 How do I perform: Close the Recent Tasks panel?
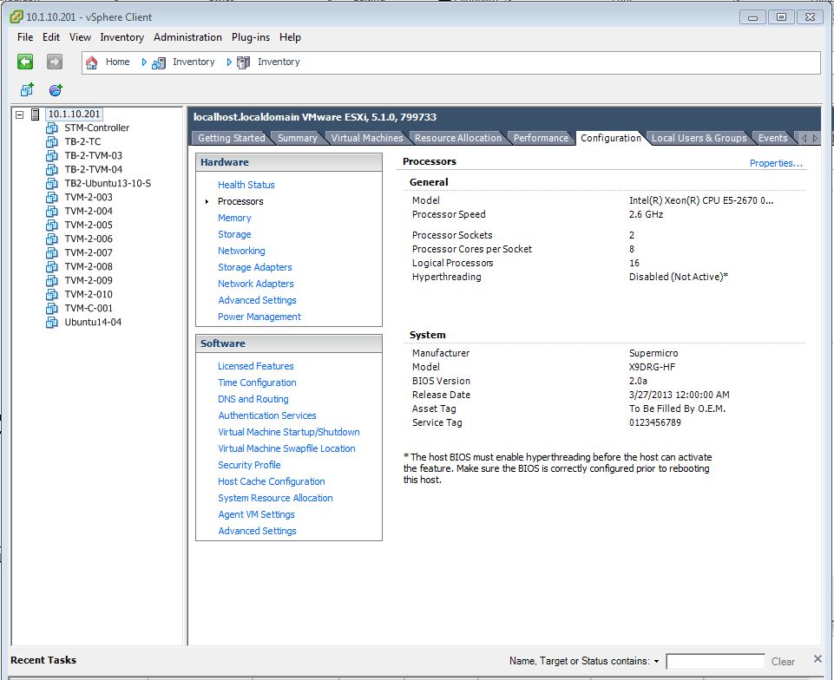[x=817, y=659]
